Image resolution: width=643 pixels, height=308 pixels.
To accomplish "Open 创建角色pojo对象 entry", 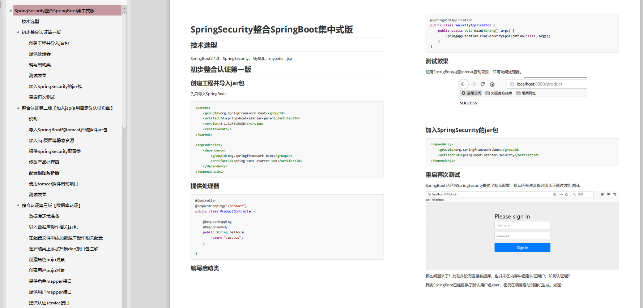I will (47, 260).
